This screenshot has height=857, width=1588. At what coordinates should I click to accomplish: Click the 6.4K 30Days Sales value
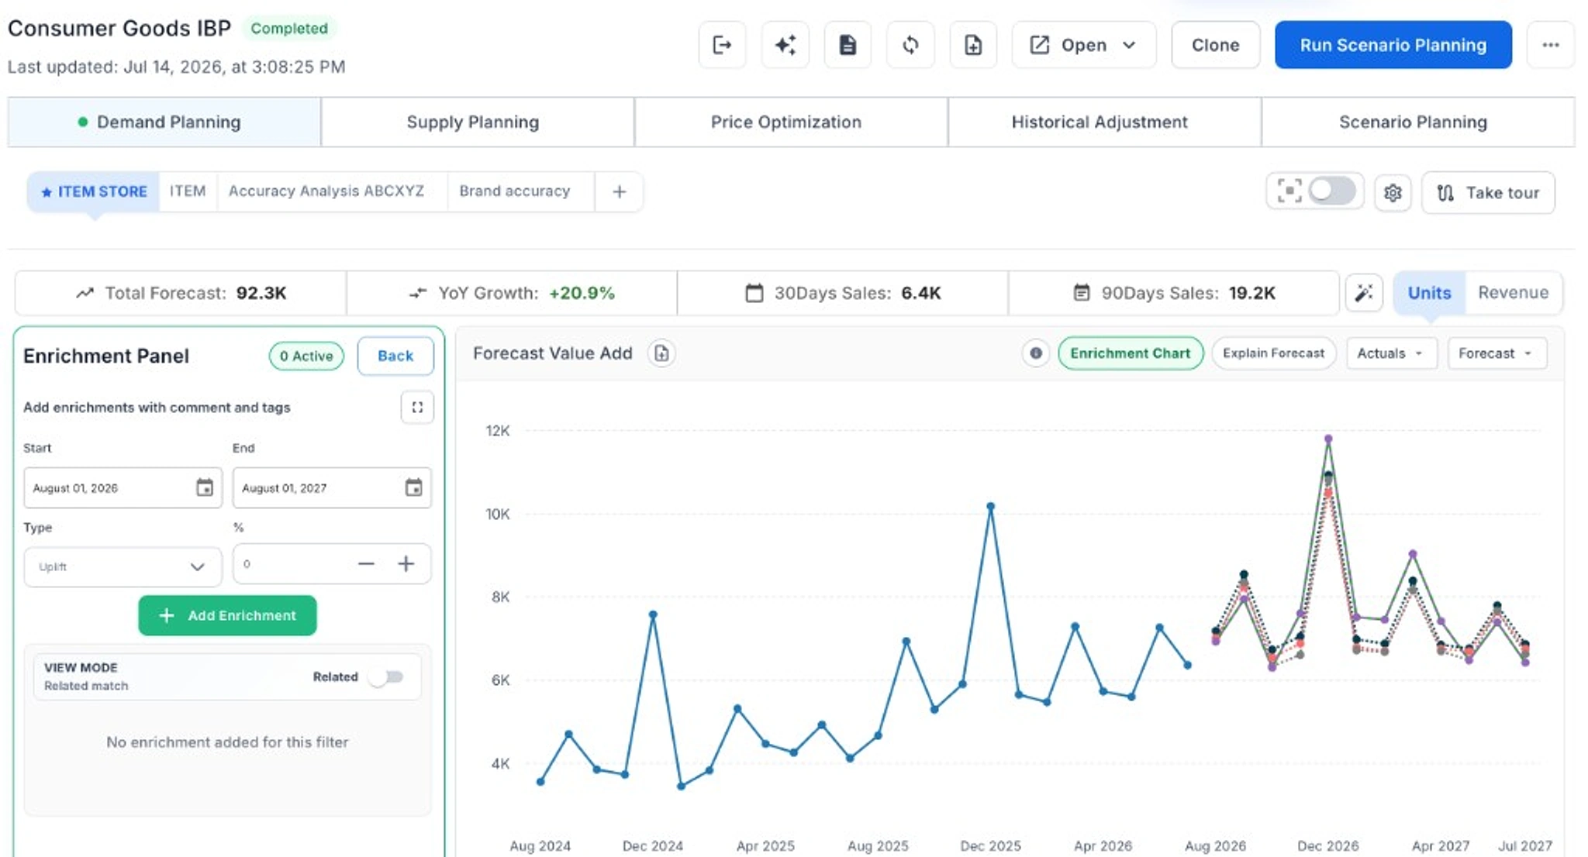(921, 293)
